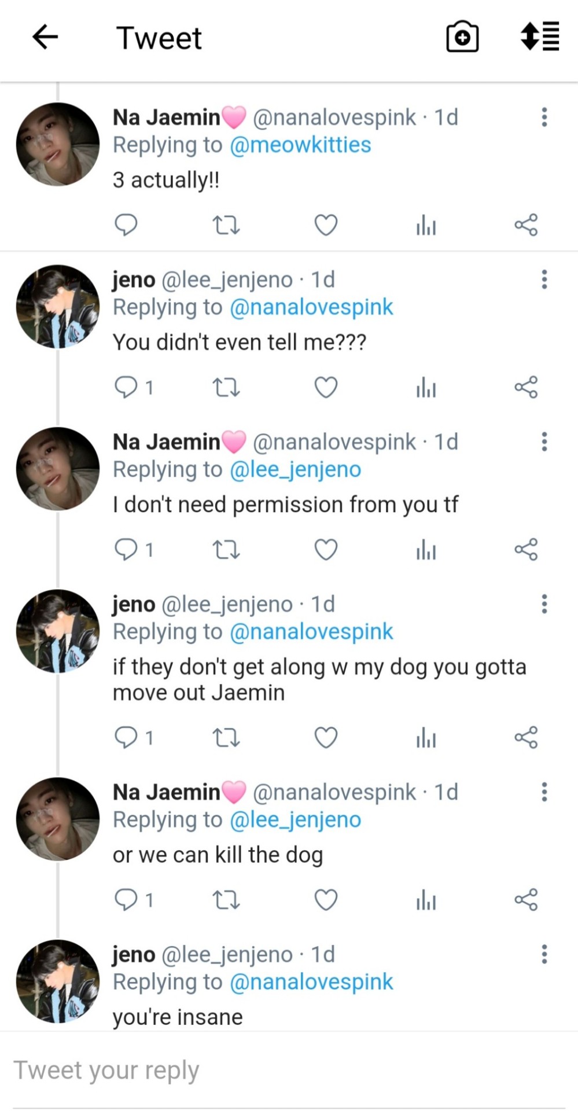Open more options on the "3 actually!!" tweet

(544, 117)
